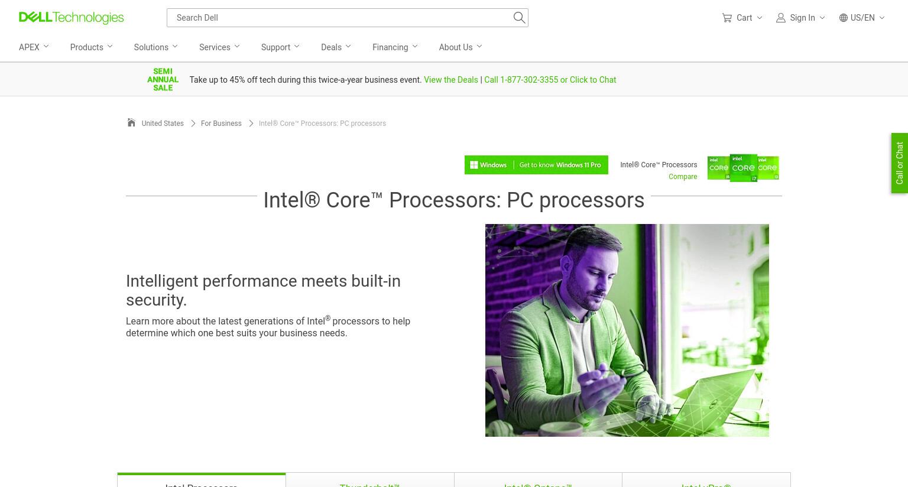Go to home via breadcrumb house icon
Image resolution: width=908 pixels, height=487 pixels.
[x=131, y=122]
